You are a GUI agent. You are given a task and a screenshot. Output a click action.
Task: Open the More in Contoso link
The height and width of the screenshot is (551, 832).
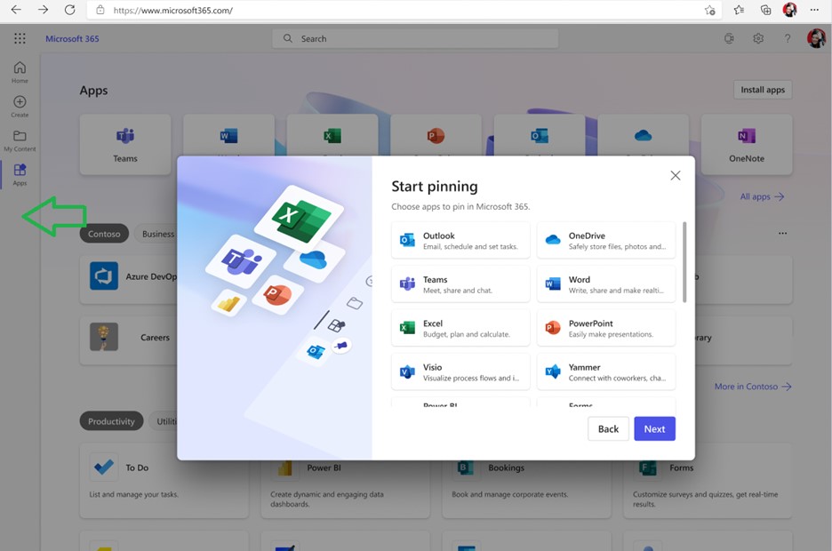click(x=753, y=387)
